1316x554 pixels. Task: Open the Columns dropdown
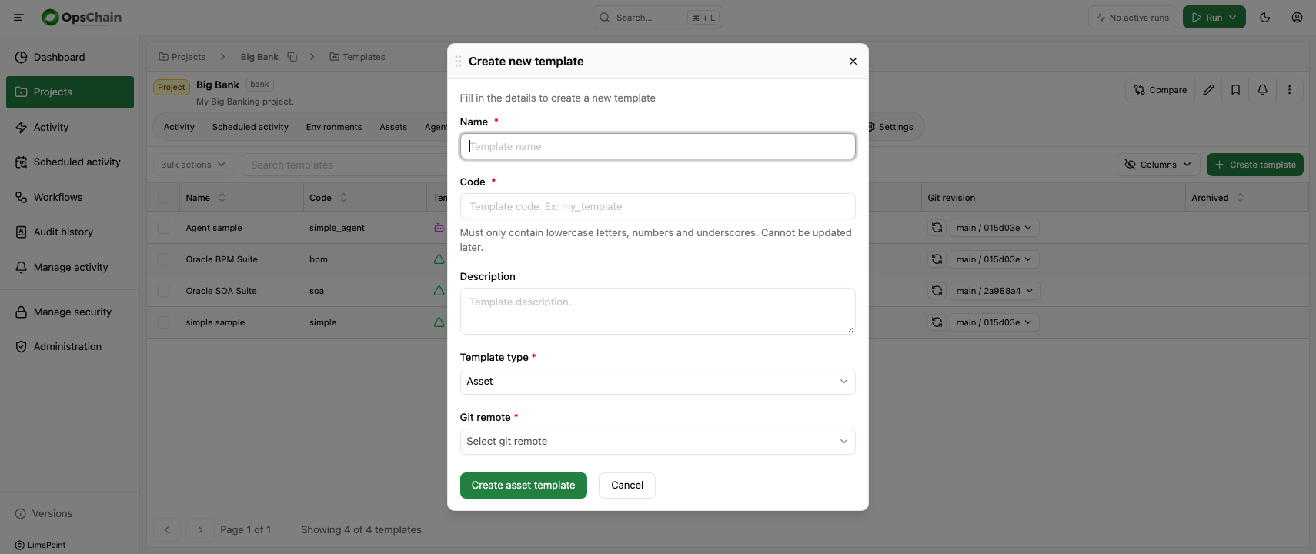[1157, 165]
